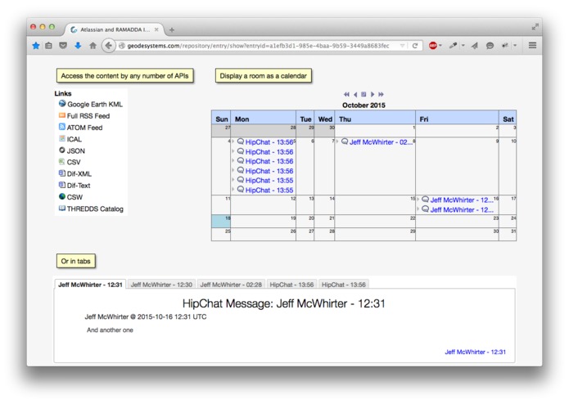Open a new browser tab
569x404 pixels.
click(x=172, y=29)
